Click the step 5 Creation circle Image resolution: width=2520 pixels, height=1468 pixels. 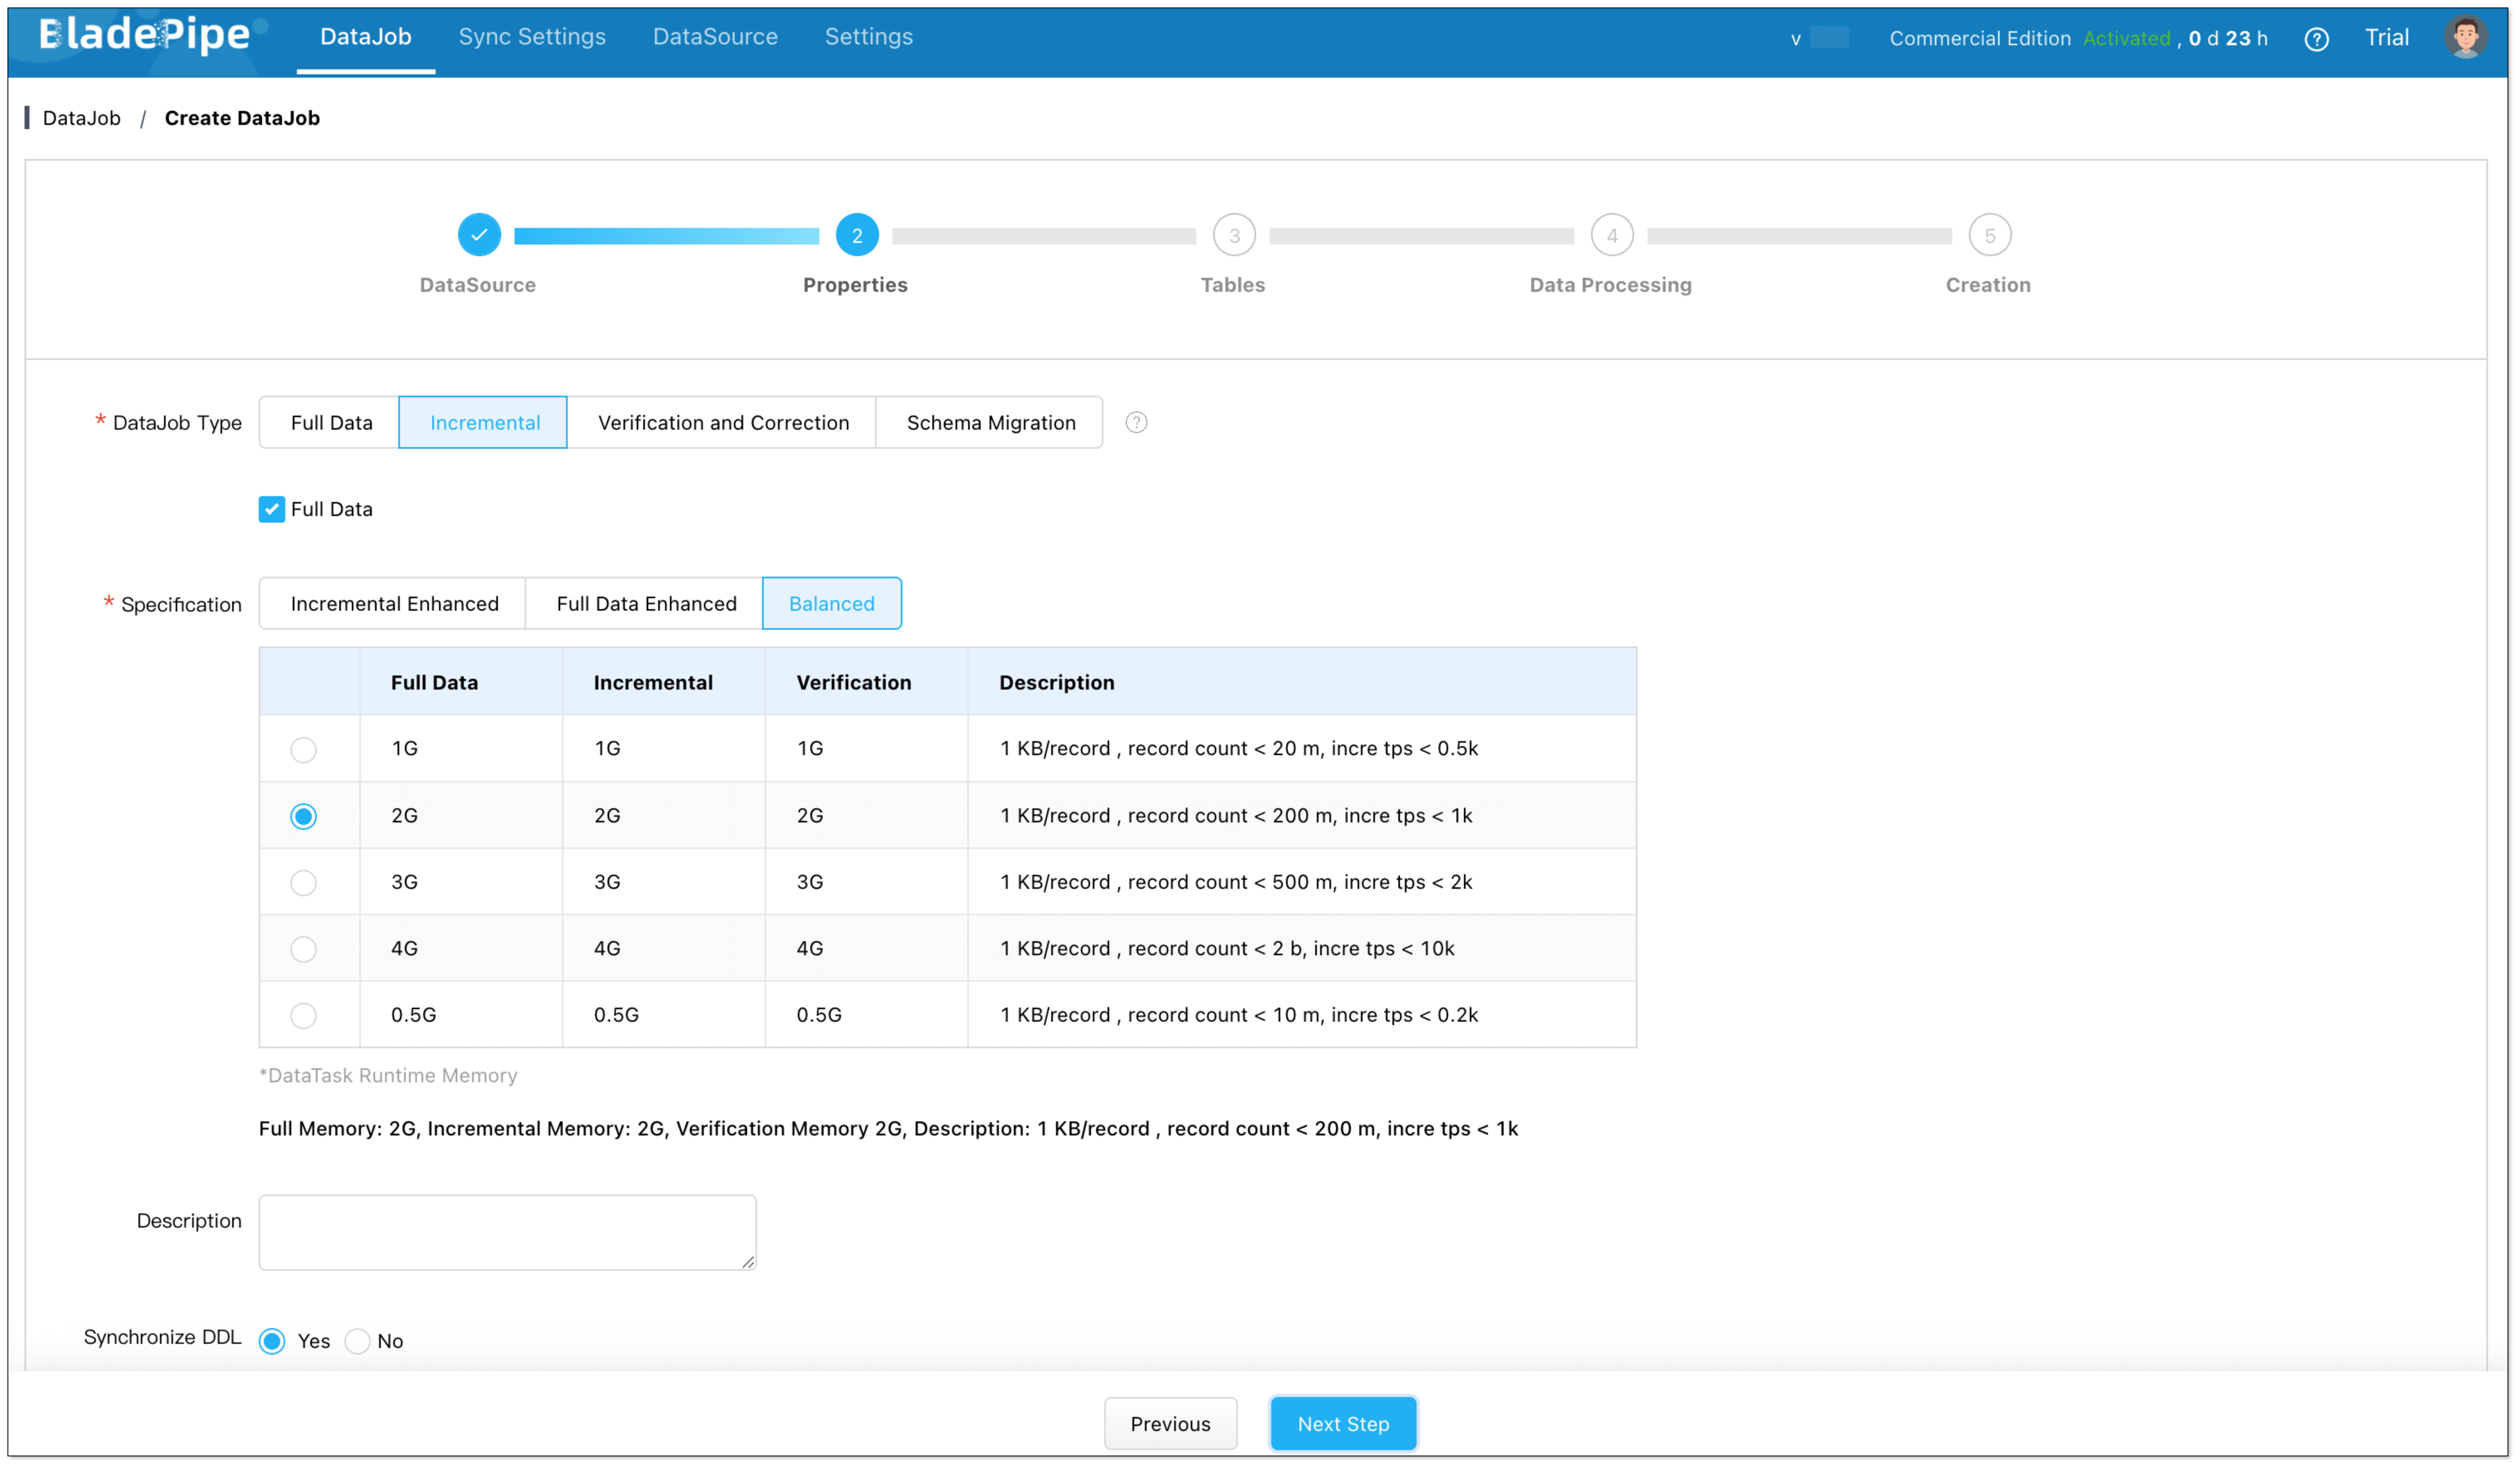pos(1989,236)
